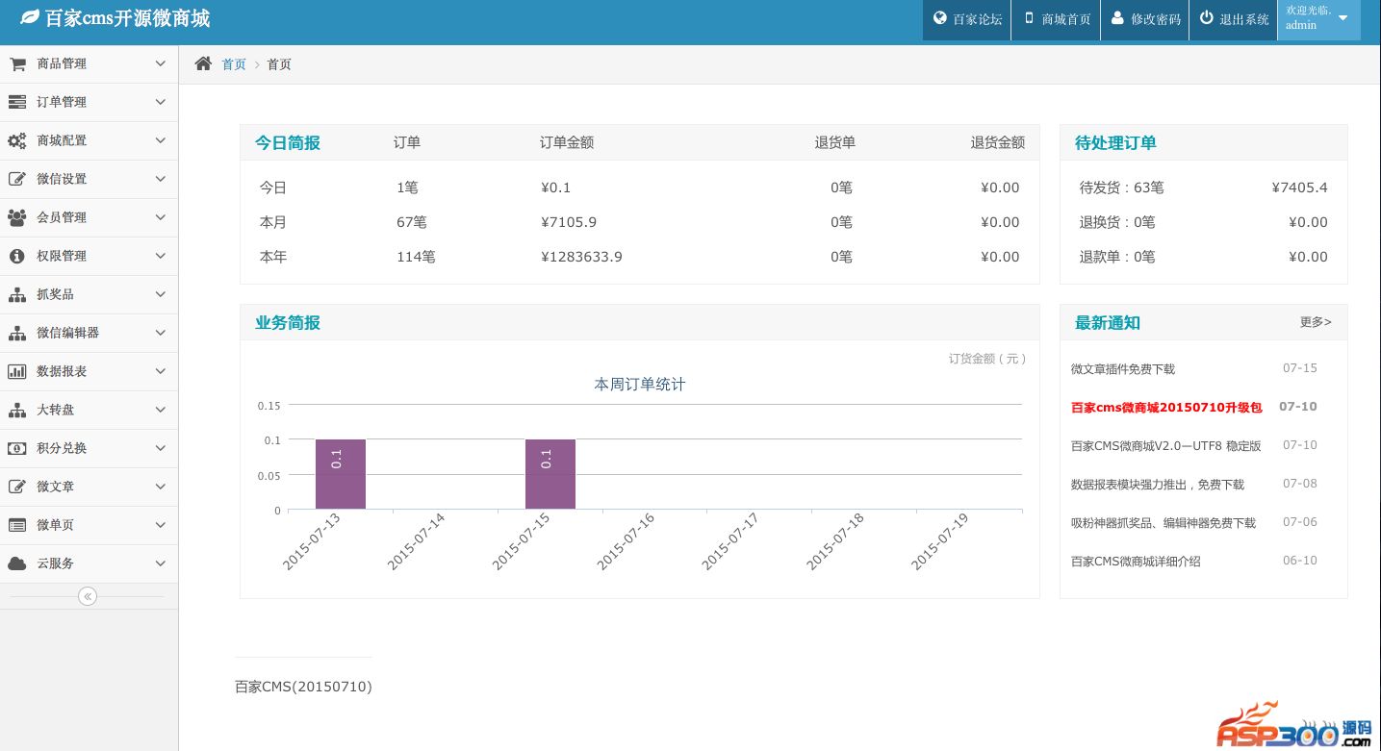Screen dimensions: 1381x751
Task: Open the 微文章 sidebar menu
Action: tap(56, 487)
